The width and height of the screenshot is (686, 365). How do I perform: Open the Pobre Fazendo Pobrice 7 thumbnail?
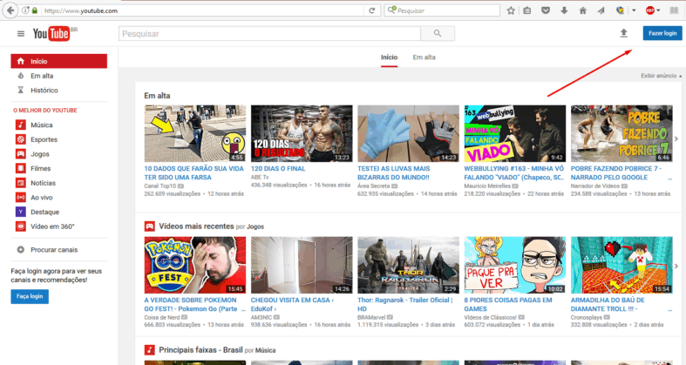pyautogui.click(x=621, y=133)
